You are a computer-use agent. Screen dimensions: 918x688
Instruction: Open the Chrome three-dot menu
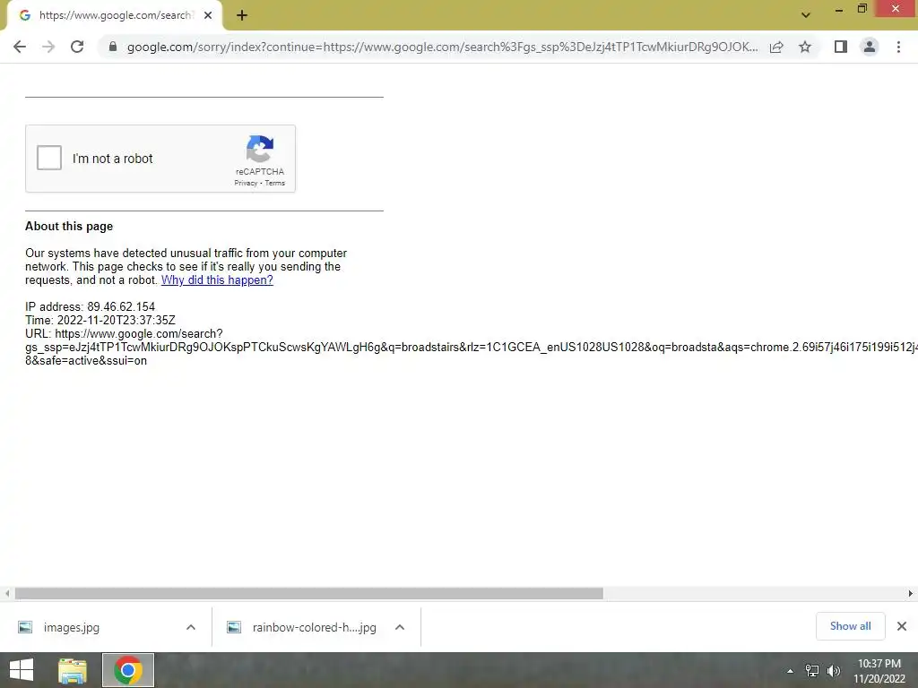[898, 47]
